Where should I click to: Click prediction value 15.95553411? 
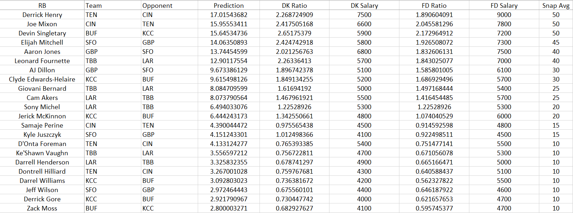[229, 24]
